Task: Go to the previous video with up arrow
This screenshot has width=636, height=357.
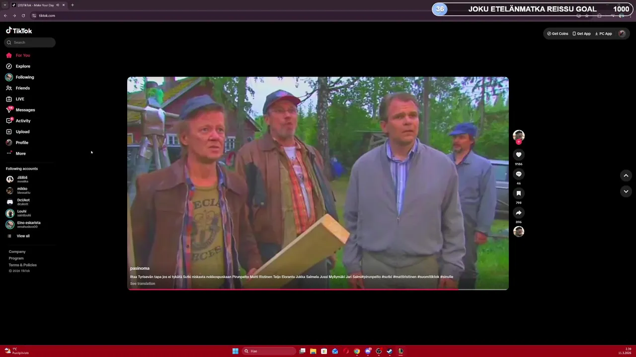Action: (626, 176)
